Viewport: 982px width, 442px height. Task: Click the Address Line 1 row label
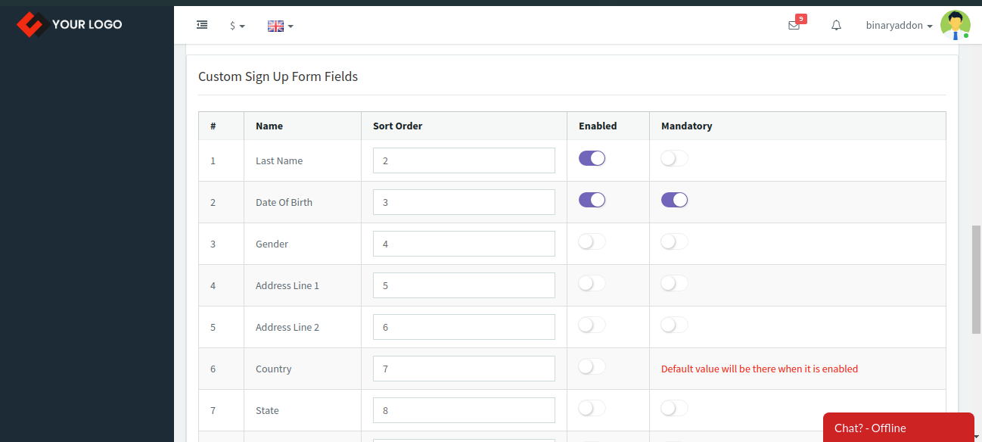tap(287, 286)
